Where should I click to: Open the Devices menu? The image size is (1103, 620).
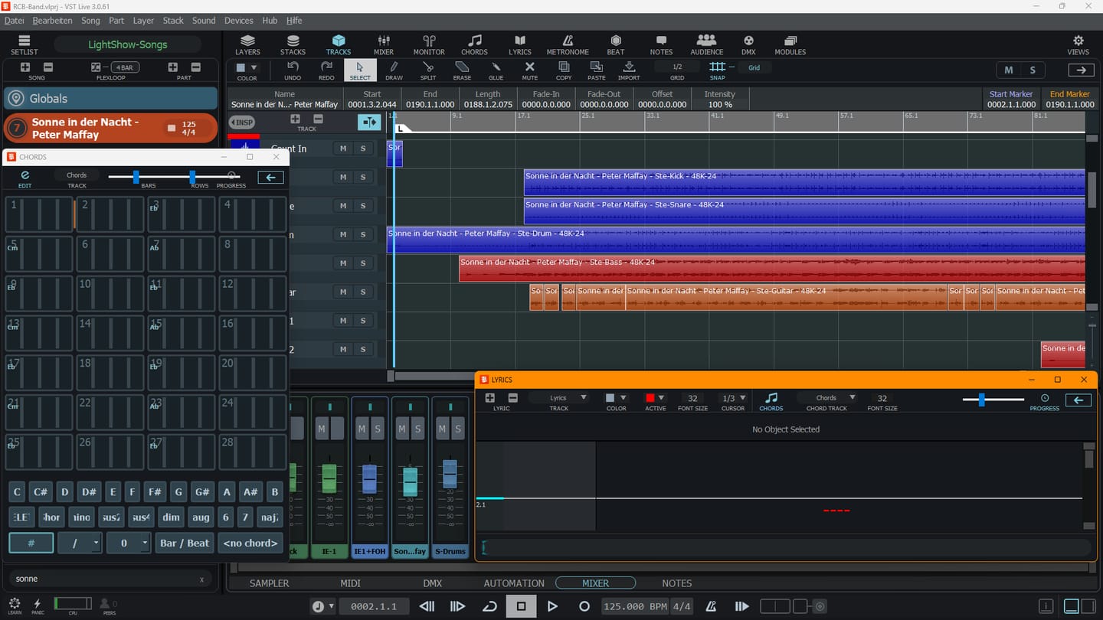[x=239, y=21]
